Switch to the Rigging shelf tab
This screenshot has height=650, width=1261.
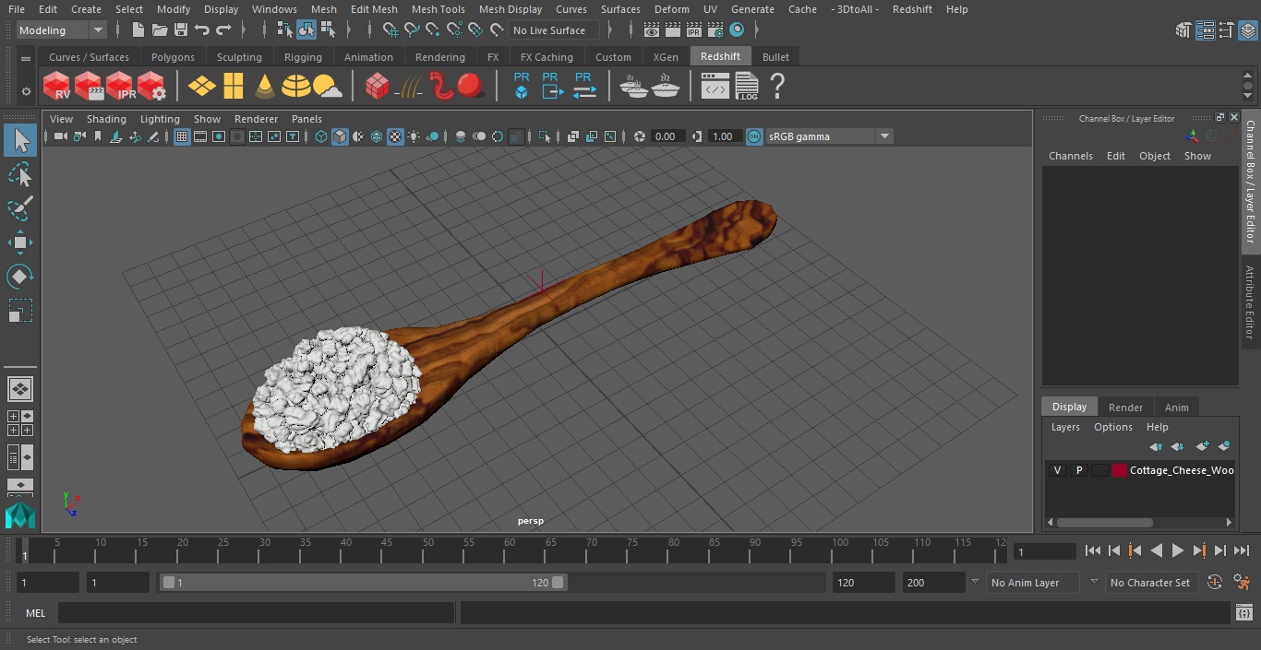click(303, 57)
